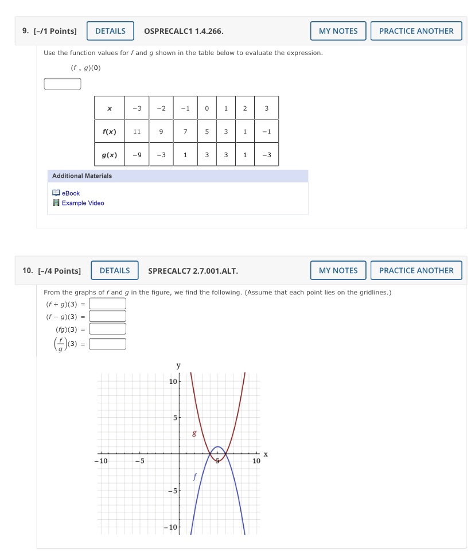Image resolution: width=475 pixels, height=556 pixels.
Task: Click the (fg)(3) answer field
Action: pyautogui.click(x=107, y=328)
